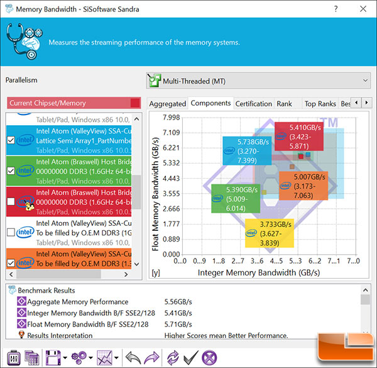This screenshot has height=368, width=377.
Task: Check the white ValleyView O.E.M DDR3 entry
Action: (11, 232)
